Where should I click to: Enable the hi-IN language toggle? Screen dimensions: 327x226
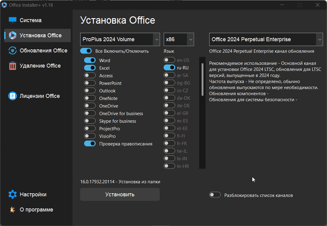click(169, 158)
